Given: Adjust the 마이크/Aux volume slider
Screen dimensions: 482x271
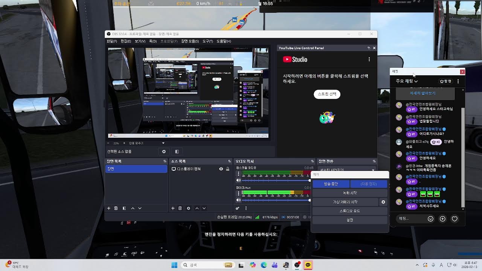Looking at the screenshot, I should 277,200.
